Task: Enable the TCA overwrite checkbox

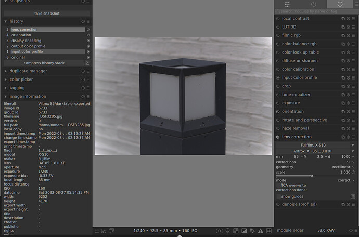Action: [278, 185]
